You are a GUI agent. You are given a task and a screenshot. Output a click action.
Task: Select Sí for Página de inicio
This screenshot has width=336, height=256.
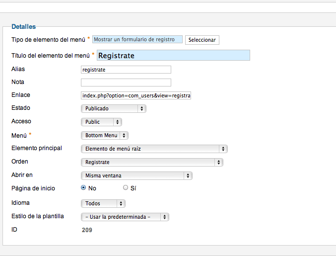[x=126, y=188]
